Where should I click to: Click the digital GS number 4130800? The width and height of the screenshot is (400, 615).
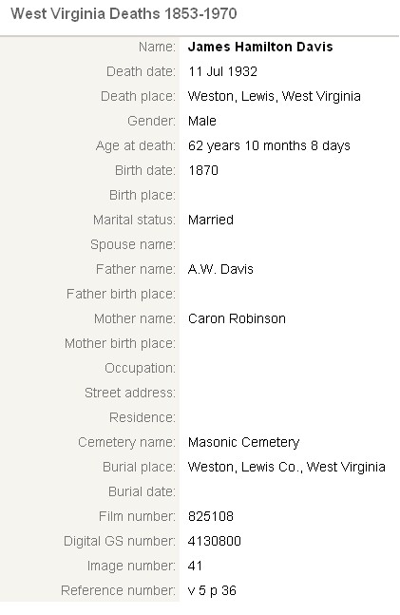[215, 541]
